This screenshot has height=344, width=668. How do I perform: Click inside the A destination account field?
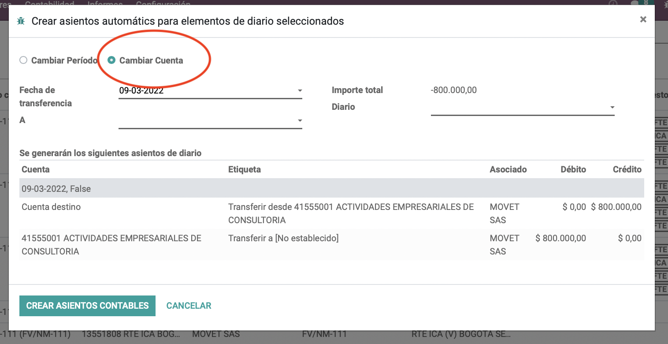pyautogui.click(x=206, y=120)
